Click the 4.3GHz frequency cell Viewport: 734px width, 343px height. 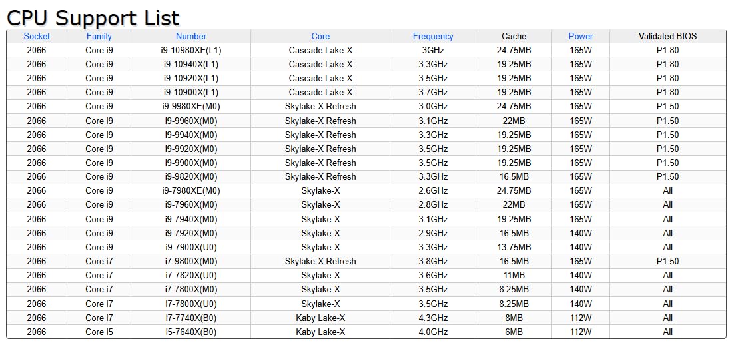point(433,318)
